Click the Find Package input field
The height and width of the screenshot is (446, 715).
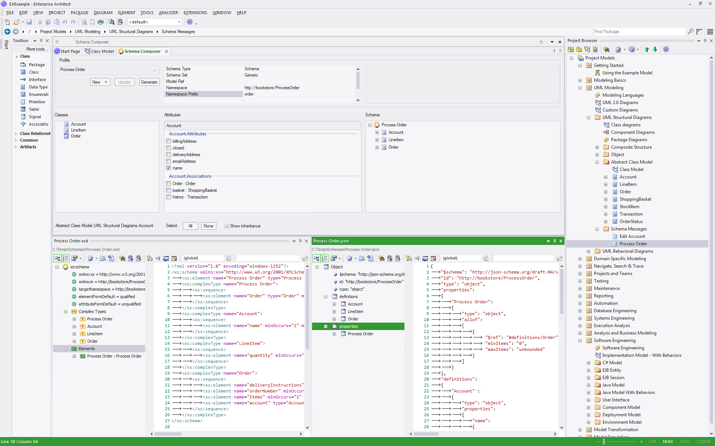point(638,32)
